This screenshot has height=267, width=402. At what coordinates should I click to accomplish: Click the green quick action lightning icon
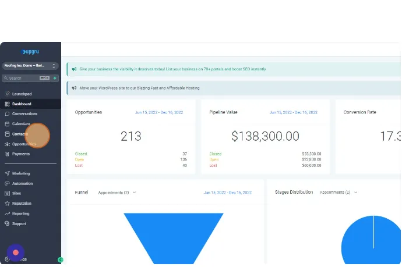(x=55, y=78)
